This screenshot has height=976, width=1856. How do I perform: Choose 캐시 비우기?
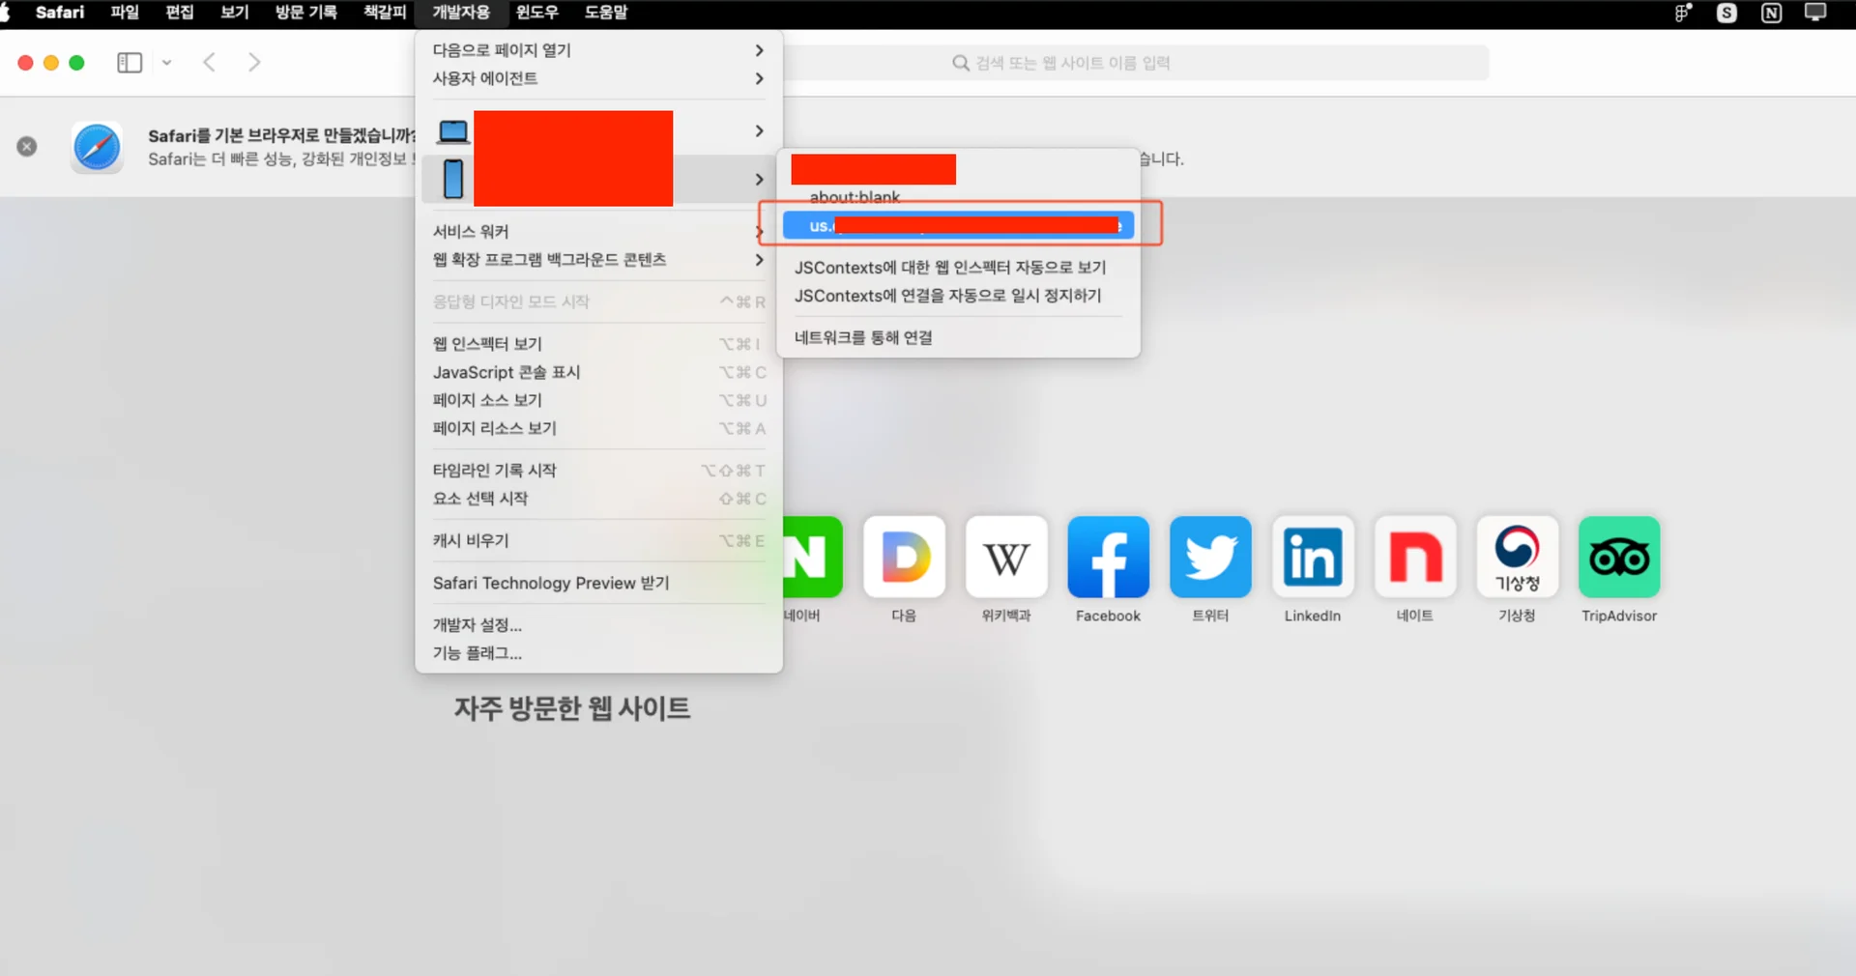pos(599,541)
